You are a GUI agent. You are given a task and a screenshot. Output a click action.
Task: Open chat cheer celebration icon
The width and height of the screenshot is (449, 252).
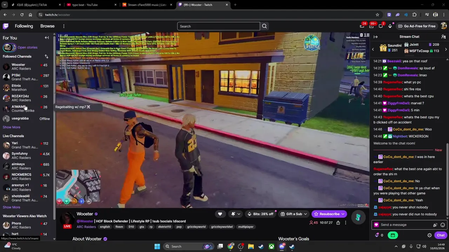[x=435, y=225]
